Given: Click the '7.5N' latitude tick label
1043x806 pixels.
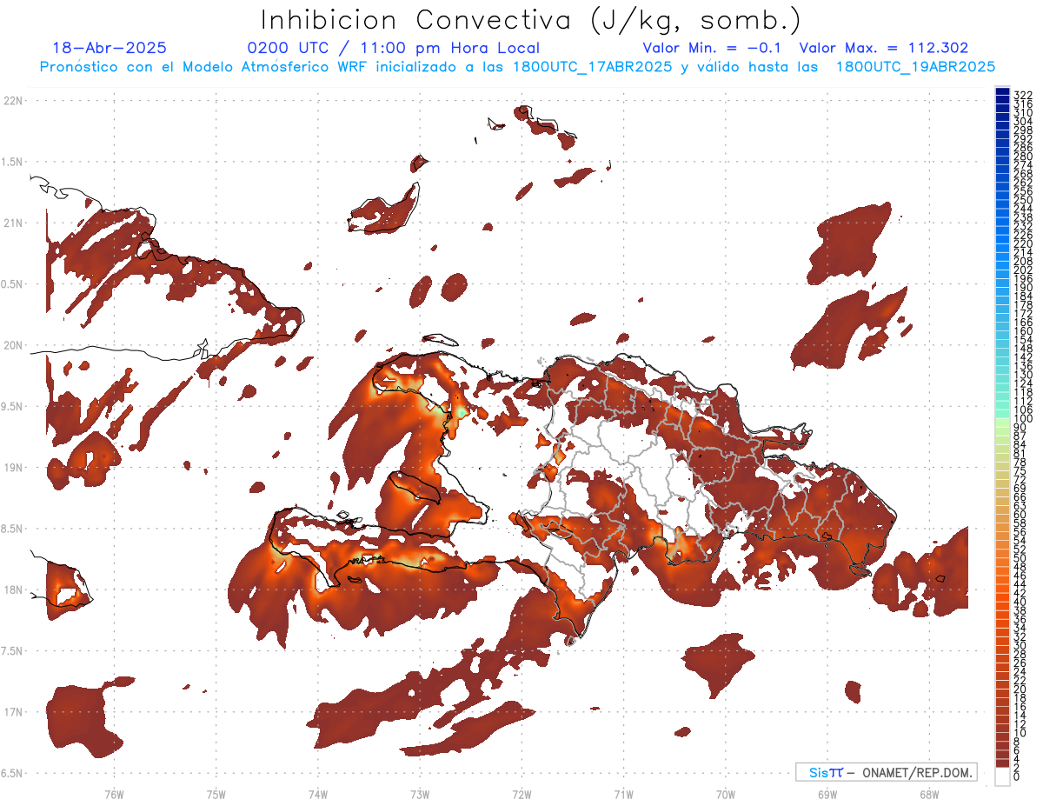Looking at the screenshot, I should pyautogui.click(x=13, y=651).
